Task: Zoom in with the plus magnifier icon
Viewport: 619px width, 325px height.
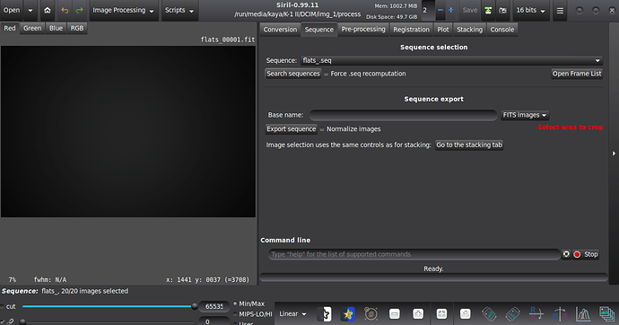Action: click(418, 314)
